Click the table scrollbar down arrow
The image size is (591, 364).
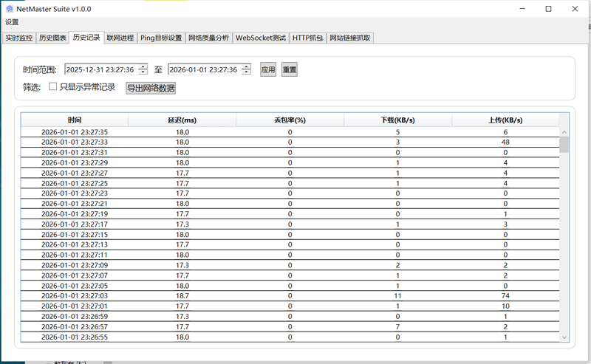564,337
